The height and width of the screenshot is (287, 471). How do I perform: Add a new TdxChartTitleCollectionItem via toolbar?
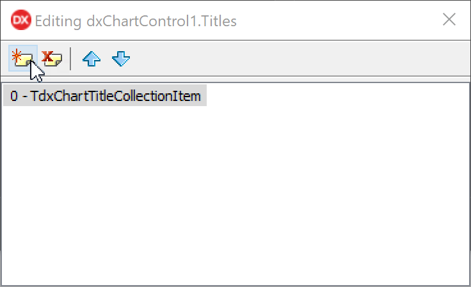(22, 59)
